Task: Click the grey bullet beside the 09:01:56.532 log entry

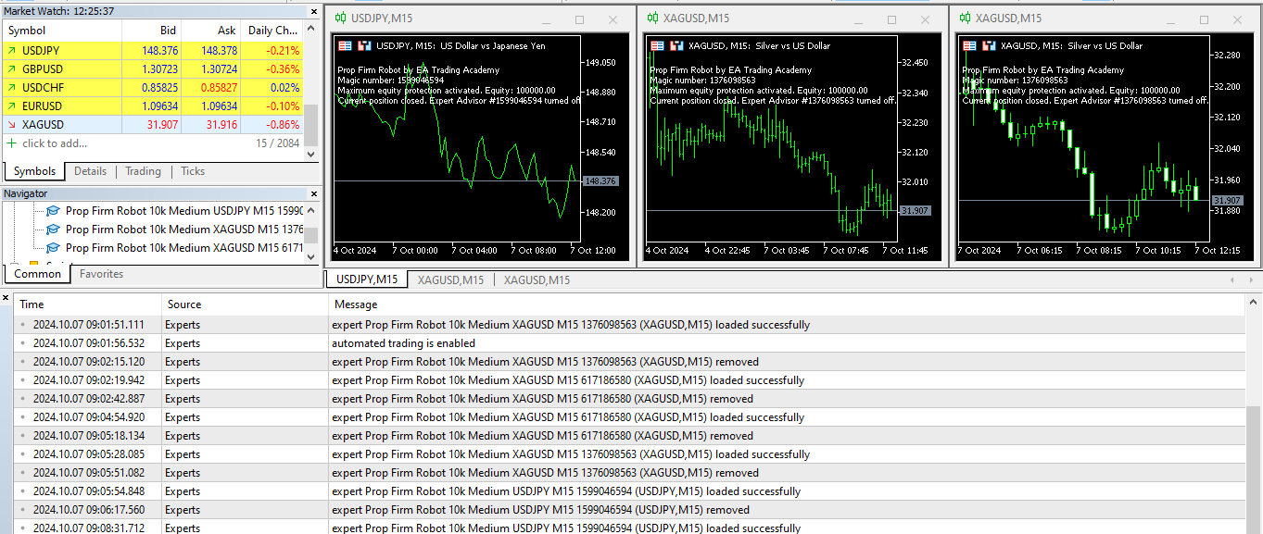Action: (23, 343)
